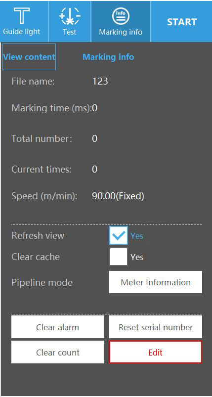Uncheck the Refresh view checkbox
This screenshot has width=212, height=397.
click(x=119, y=235)
